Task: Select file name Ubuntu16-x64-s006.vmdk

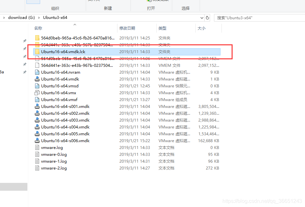Action: 65,140
